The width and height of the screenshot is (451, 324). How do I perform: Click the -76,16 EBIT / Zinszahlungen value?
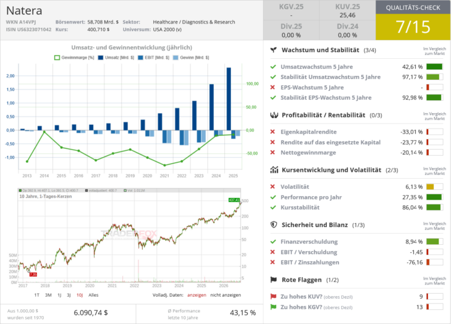click(x=415, y=262)
